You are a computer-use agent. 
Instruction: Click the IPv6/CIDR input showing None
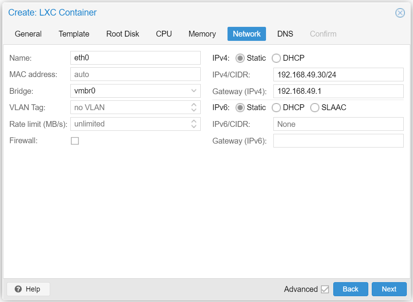[338, 124]
